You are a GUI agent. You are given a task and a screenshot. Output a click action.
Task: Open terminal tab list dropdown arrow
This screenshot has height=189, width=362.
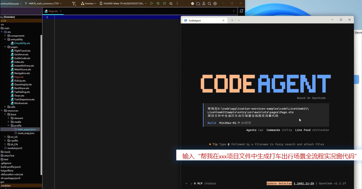click(x=239, y=20)
